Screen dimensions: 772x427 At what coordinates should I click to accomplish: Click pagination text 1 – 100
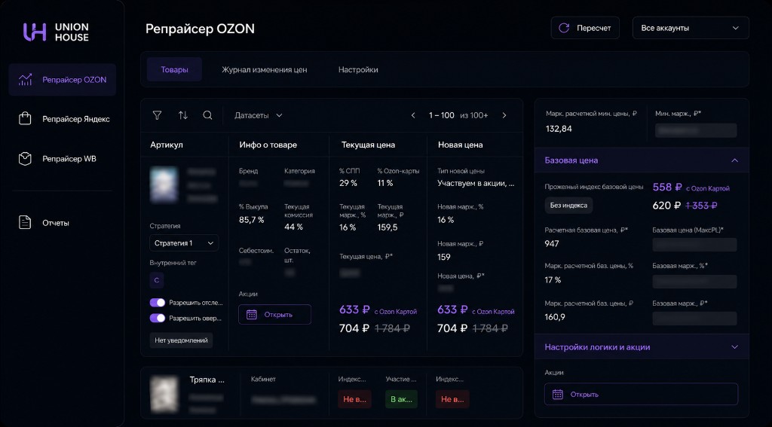pyautogui.click(x=441, y=115)
